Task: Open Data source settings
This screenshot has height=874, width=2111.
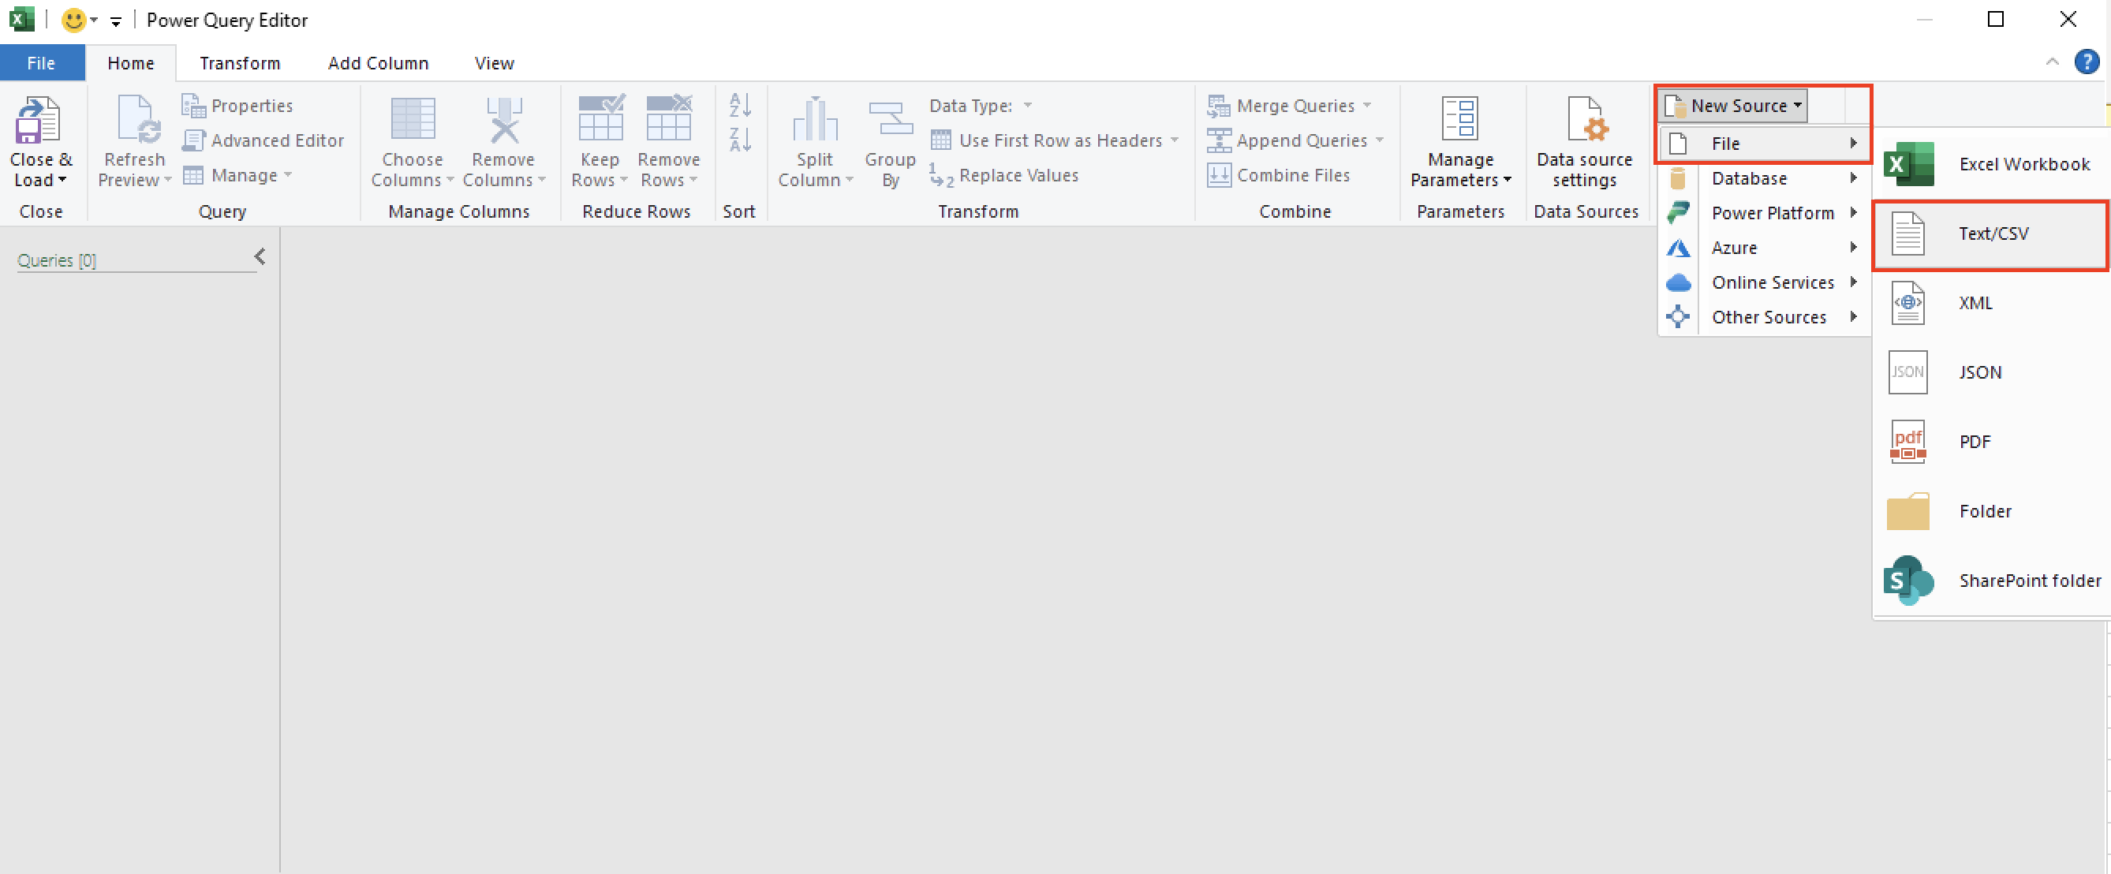Action: pos(1584,143)
